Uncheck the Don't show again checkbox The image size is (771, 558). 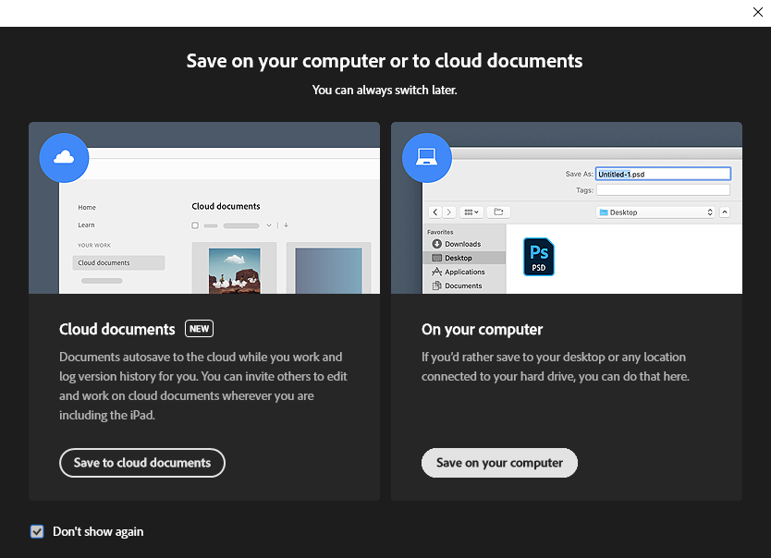[x=37, y=531]
